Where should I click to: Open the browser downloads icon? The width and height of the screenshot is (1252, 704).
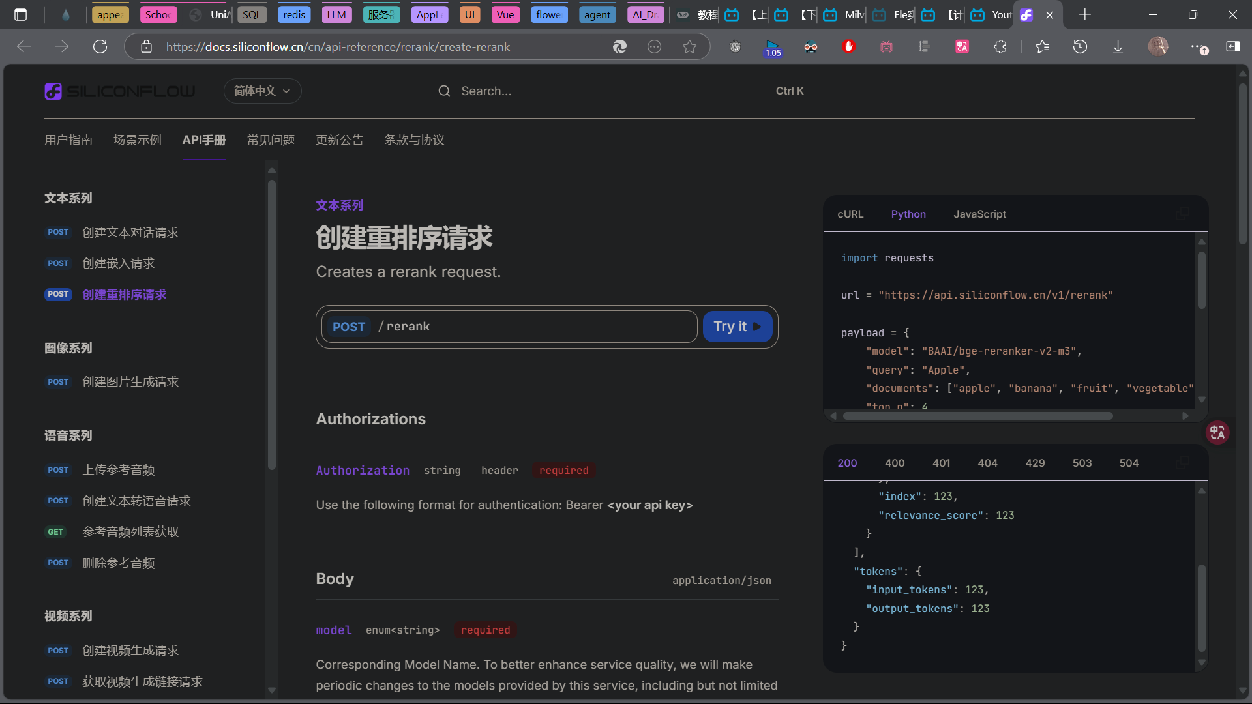pos(1118,46)
